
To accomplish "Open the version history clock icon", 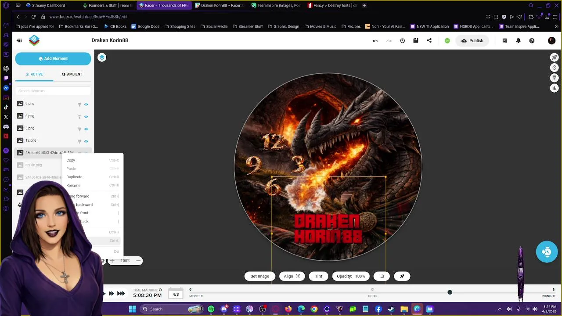I will pos(402,40).
